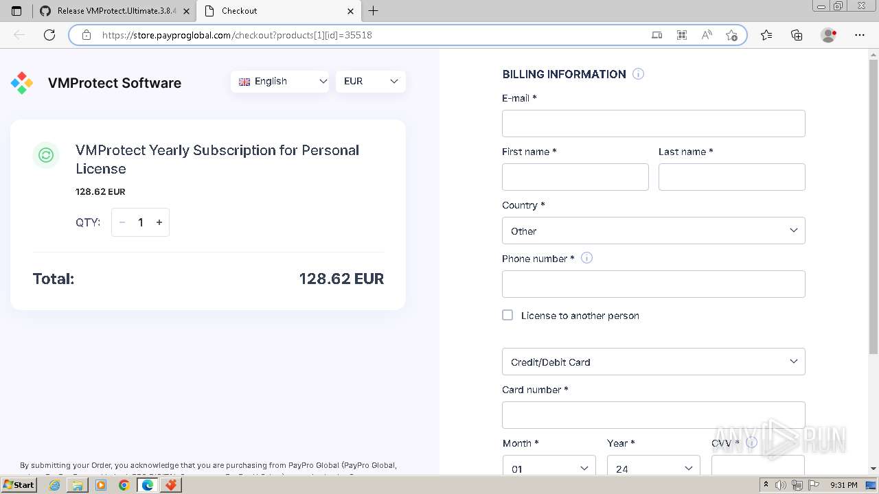
Task: Open browser Collections icon
Action: coord(797,35)
